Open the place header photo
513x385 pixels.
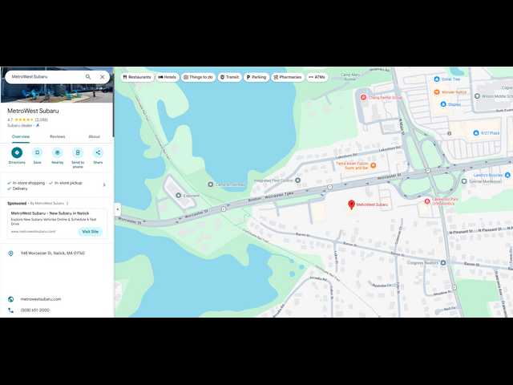[57, 93]
